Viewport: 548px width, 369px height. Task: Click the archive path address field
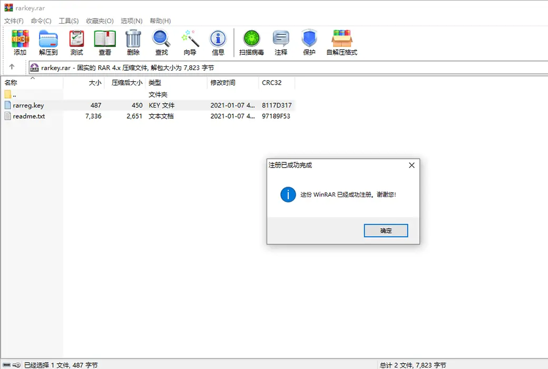click(x=288, y=67)
